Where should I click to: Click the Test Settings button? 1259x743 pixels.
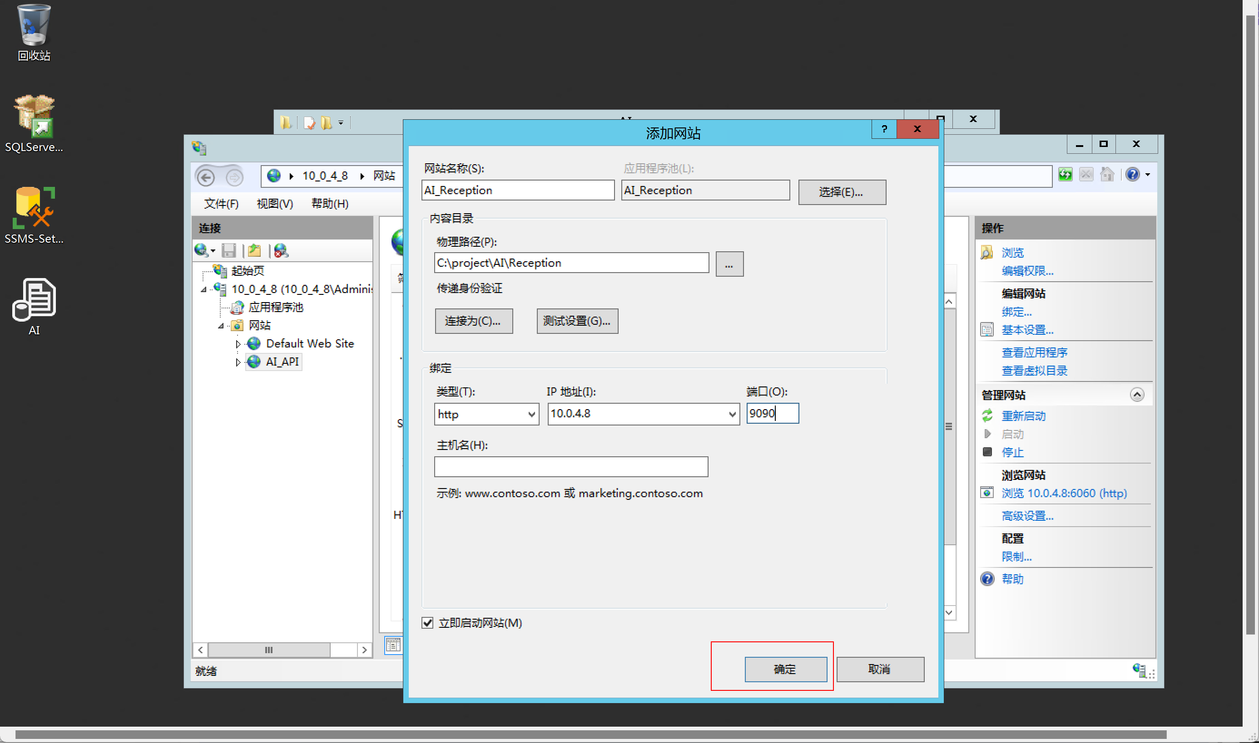click(577, 321)
